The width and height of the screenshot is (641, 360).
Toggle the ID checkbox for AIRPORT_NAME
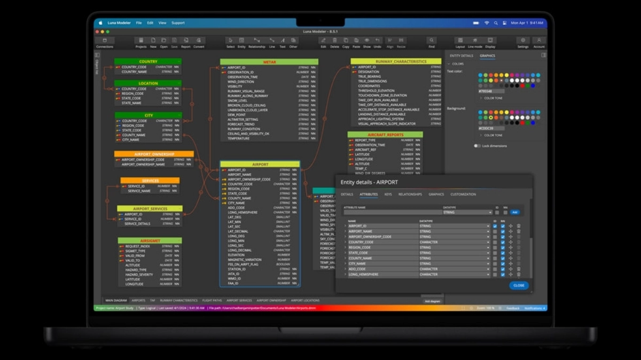tap(494, 231)
